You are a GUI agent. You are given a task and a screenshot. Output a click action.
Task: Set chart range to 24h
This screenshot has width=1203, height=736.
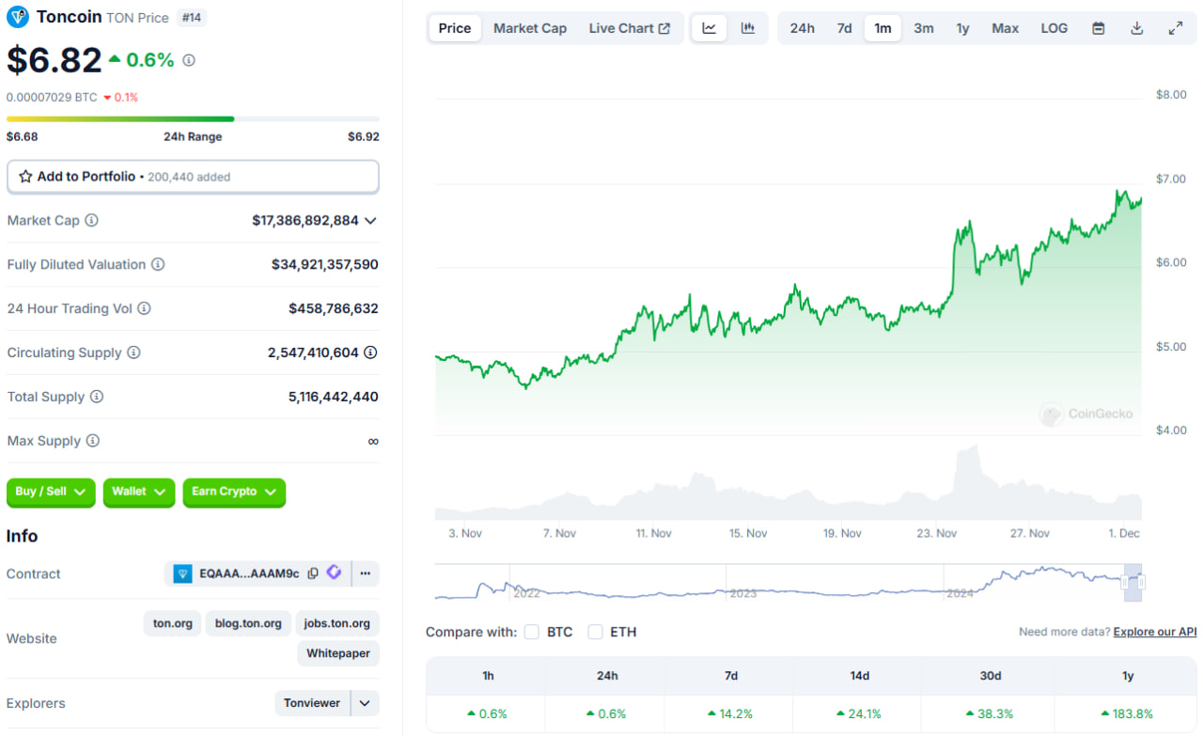tap(803, 28)
